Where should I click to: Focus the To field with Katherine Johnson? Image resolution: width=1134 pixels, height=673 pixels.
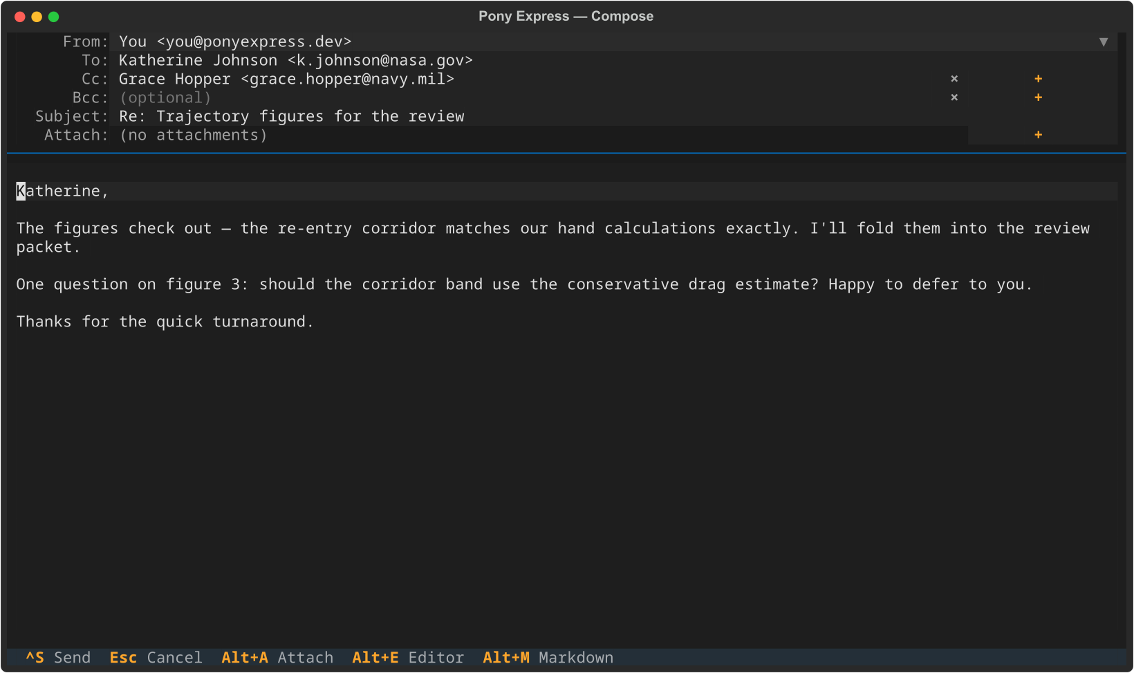(x=296, y=61)
